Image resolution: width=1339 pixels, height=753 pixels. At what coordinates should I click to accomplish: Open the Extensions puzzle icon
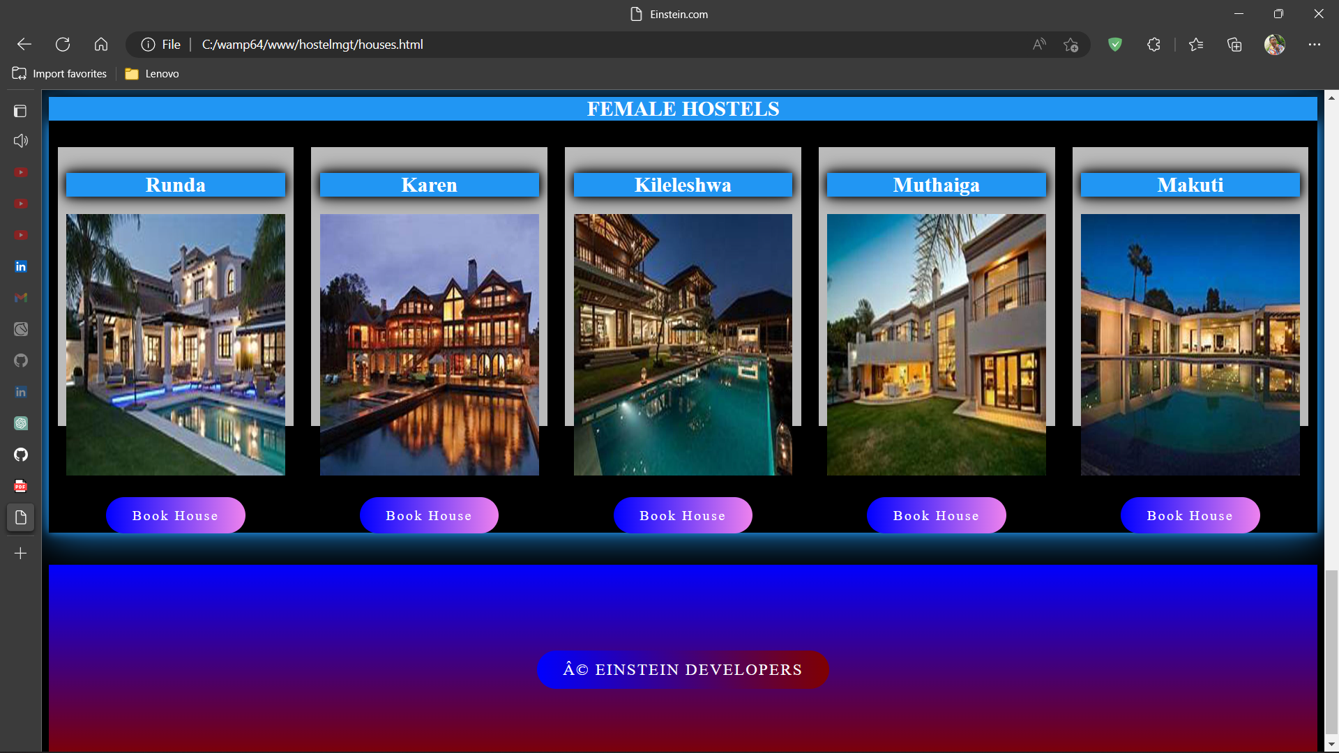click(1153, 45)
